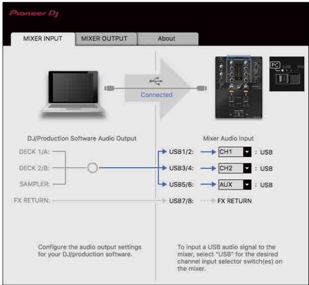309x285 pixels.
Task: Click the FX RETURN destination text beside USB7/8
Action: click(235, 201)
